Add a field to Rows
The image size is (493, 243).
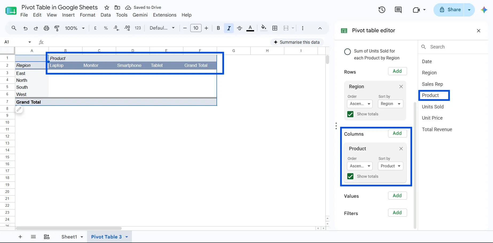click(397, 71)
